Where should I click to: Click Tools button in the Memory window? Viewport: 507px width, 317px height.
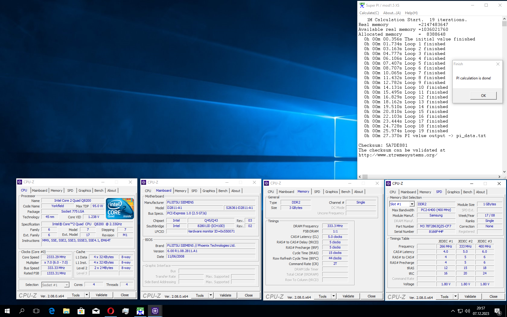point(323,296)
